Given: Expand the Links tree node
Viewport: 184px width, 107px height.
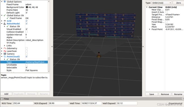Looking at the screenshot, I should [x=5, y=45].
